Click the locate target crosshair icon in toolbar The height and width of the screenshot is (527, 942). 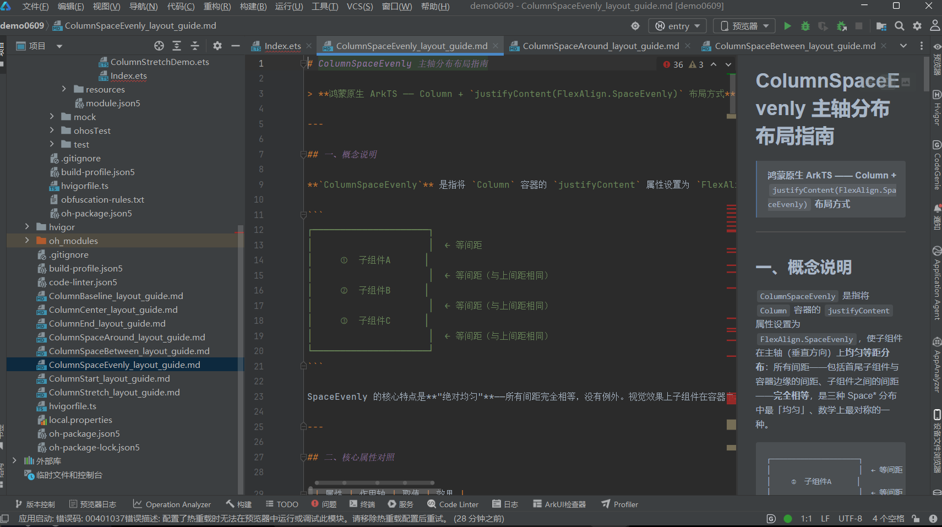[635, 26]
